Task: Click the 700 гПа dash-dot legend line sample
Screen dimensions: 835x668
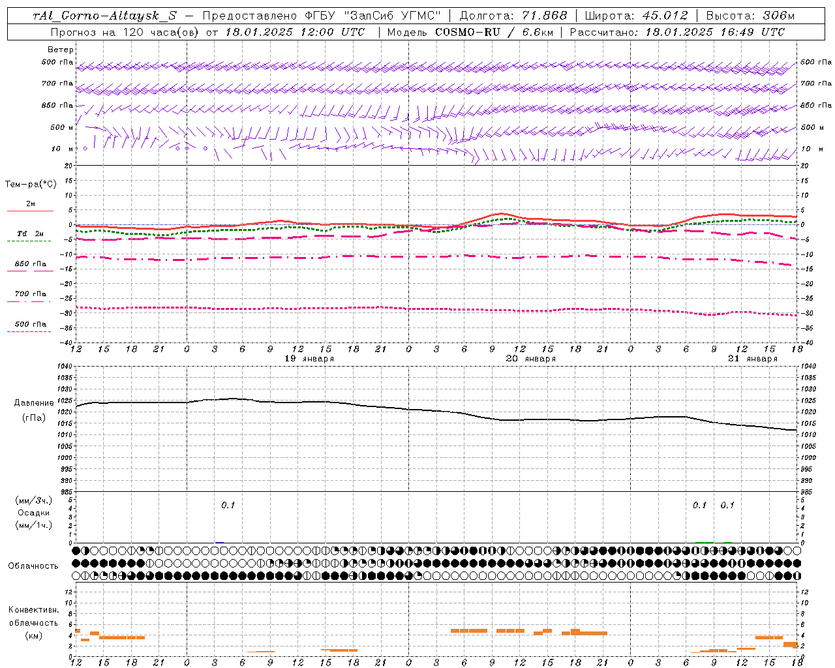Action: click(29, 301)
